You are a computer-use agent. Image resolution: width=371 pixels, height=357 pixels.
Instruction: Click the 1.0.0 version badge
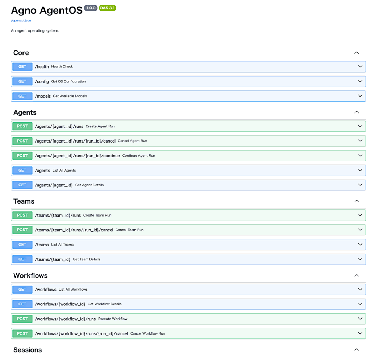click(91, 8)
